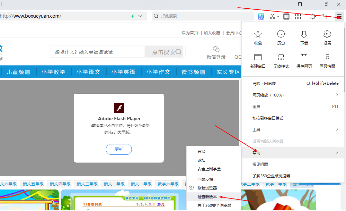
Task: Click the 微信登录 link
Action: click(x=216, y=57)
